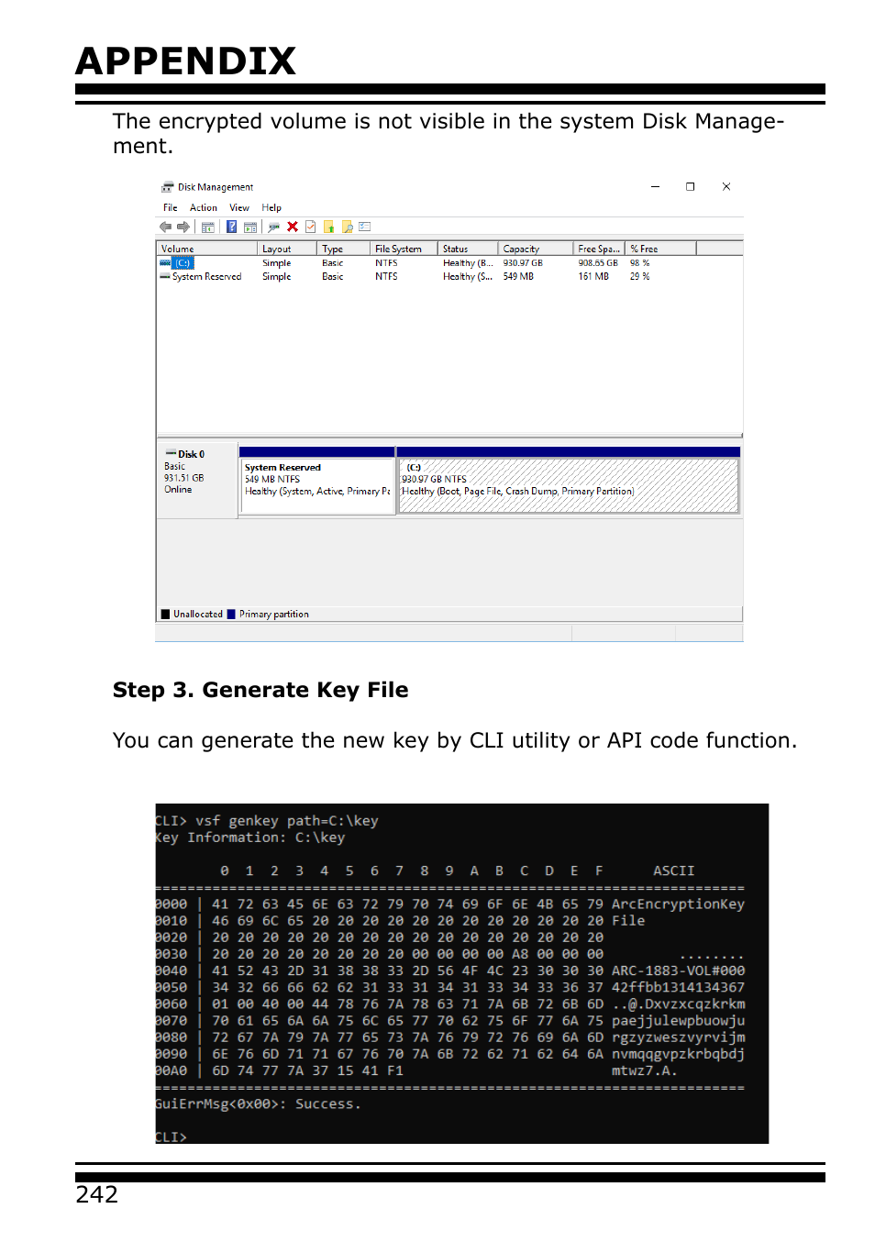Click the 930.97 GB capacity cell

coord(523,263)
